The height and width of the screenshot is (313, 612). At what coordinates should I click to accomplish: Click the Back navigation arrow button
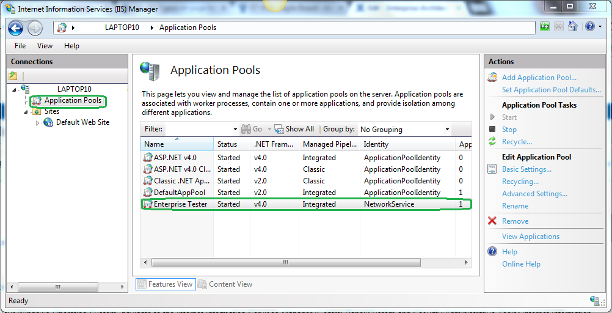[16, 28]
